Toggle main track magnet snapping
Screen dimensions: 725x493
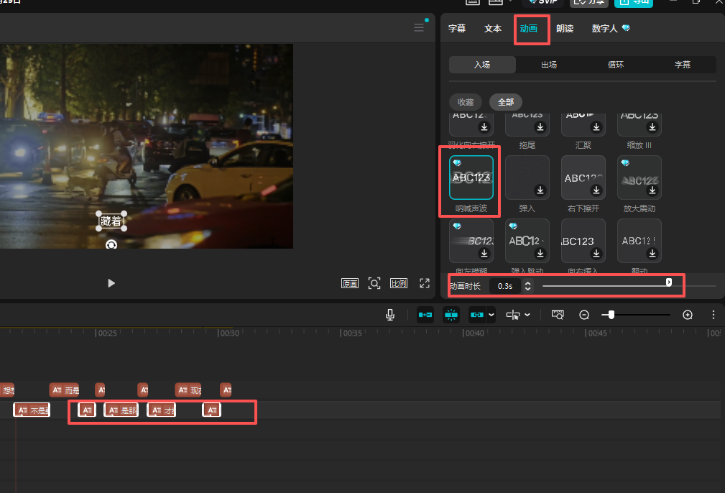425,315
